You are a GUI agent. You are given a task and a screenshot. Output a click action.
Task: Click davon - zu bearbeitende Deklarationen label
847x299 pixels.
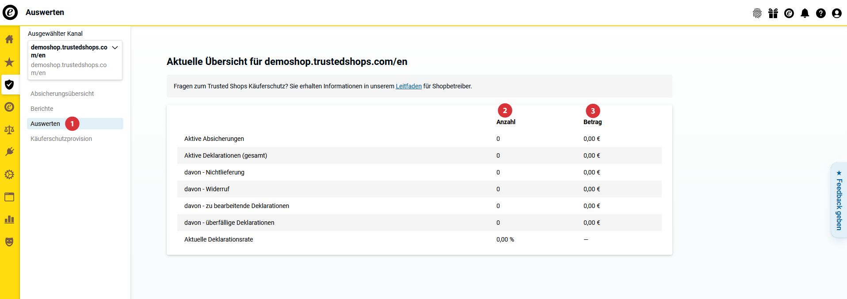coord(237,206)
